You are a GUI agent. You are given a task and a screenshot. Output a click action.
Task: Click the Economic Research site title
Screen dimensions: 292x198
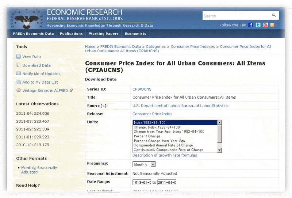pos(85,12)
